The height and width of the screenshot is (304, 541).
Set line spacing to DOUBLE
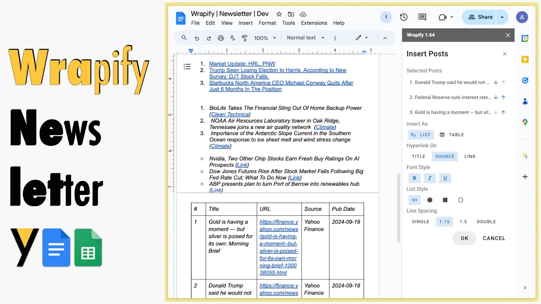486,222
